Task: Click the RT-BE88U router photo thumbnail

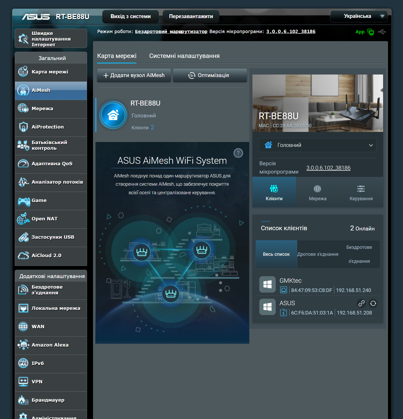Action: [x=318, y=103]
